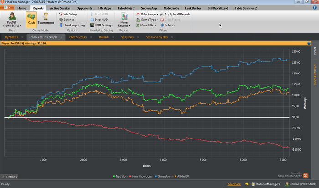Select Cash game mode
Image resolution: width=319 pixels, height=188 pixels.
click(x=31, y=20)
